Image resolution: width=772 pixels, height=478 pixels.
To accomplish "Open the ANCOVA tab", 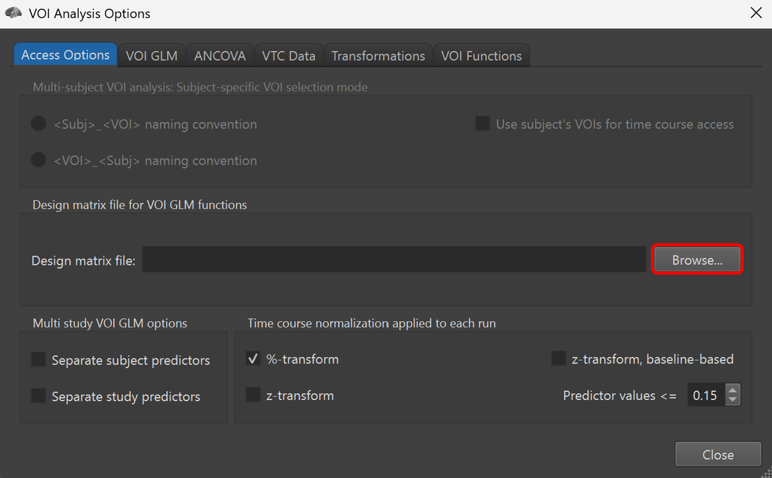I will [x=219, y=56].
